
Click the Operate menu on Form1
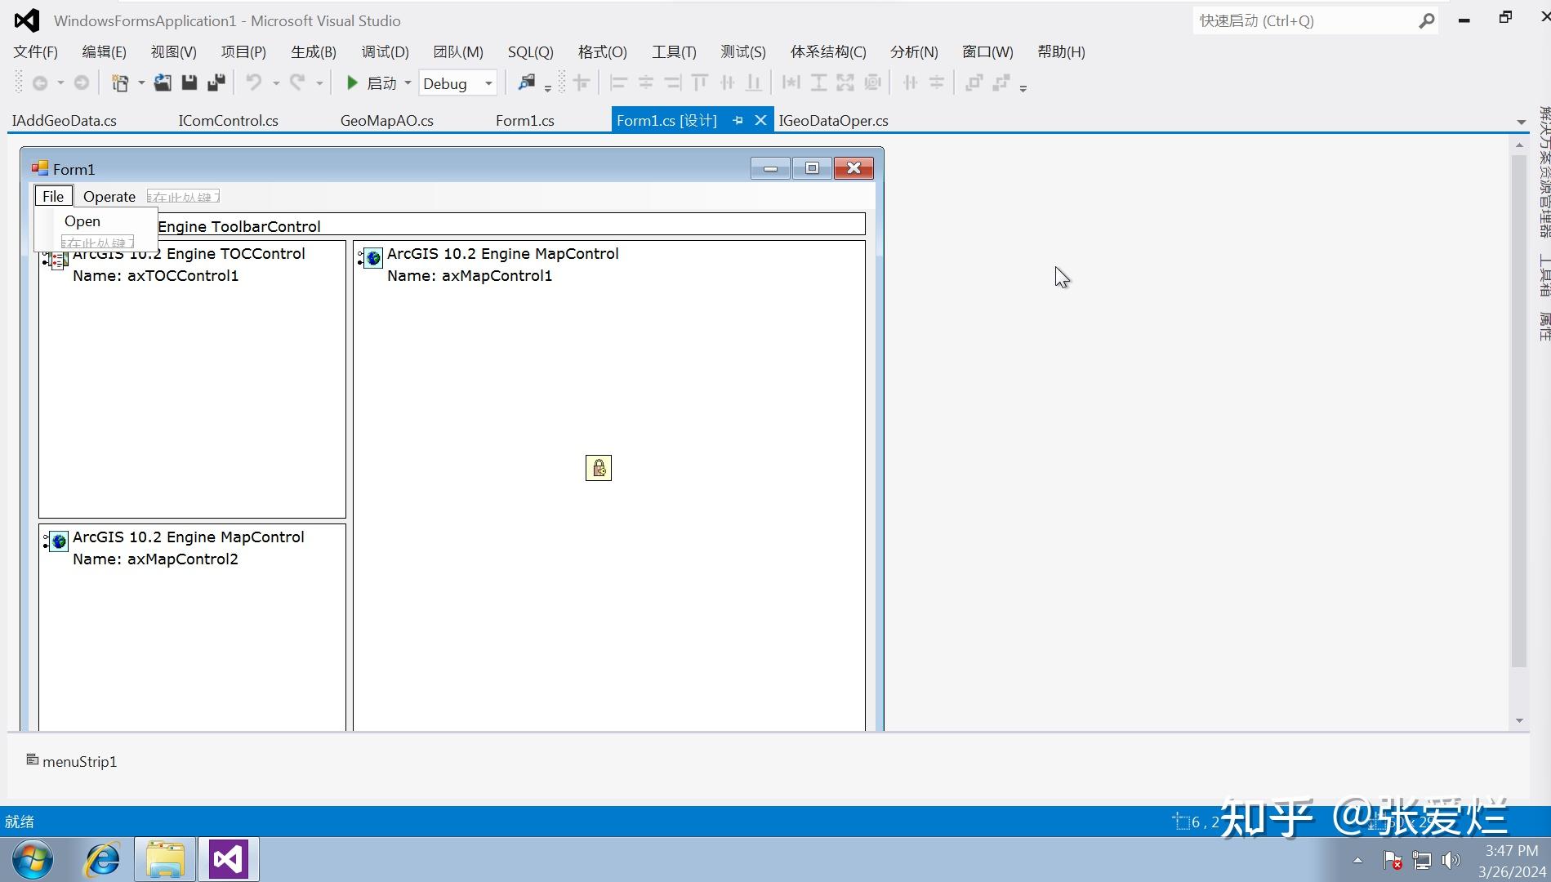[x=109, y=197]
